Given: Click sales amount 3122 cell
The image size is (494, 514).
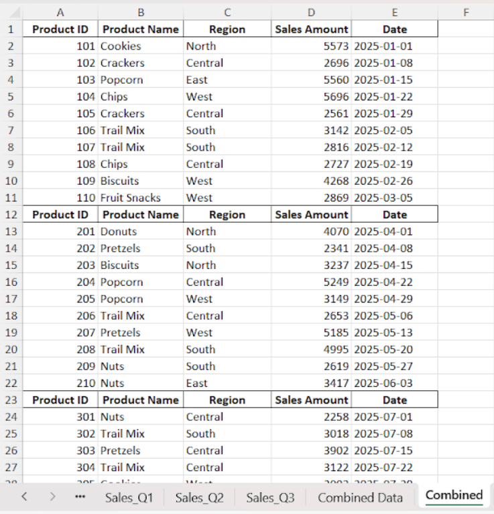Looking at the screenshot, I should [x=311, y=467].
